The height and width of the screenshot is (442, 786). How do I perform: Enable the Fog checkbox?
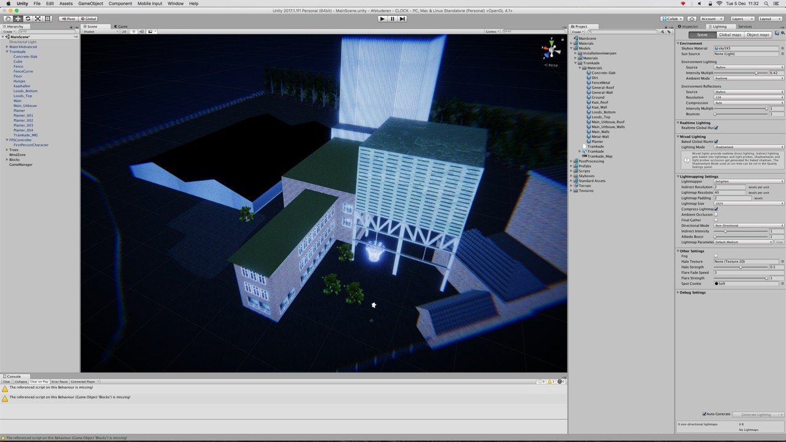716,256
